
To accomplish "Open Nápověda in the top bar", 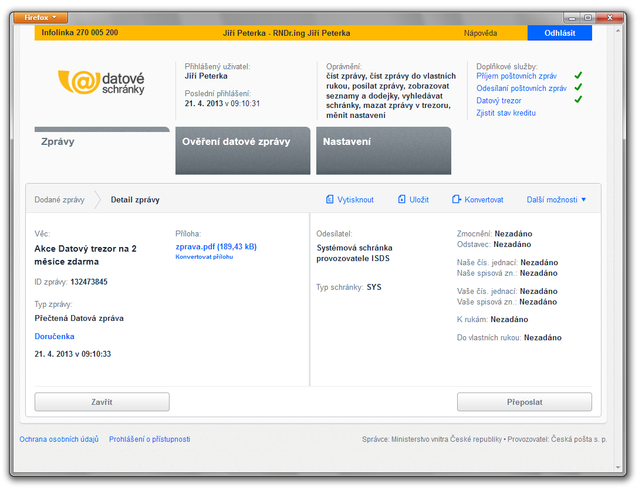I will pyautogui.click(x=480, y=33).
